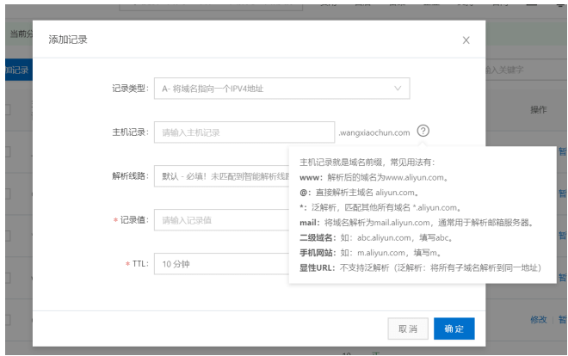568x356 pixels.
Task: Click 修改 link in background table
Action: click(538, 320)
